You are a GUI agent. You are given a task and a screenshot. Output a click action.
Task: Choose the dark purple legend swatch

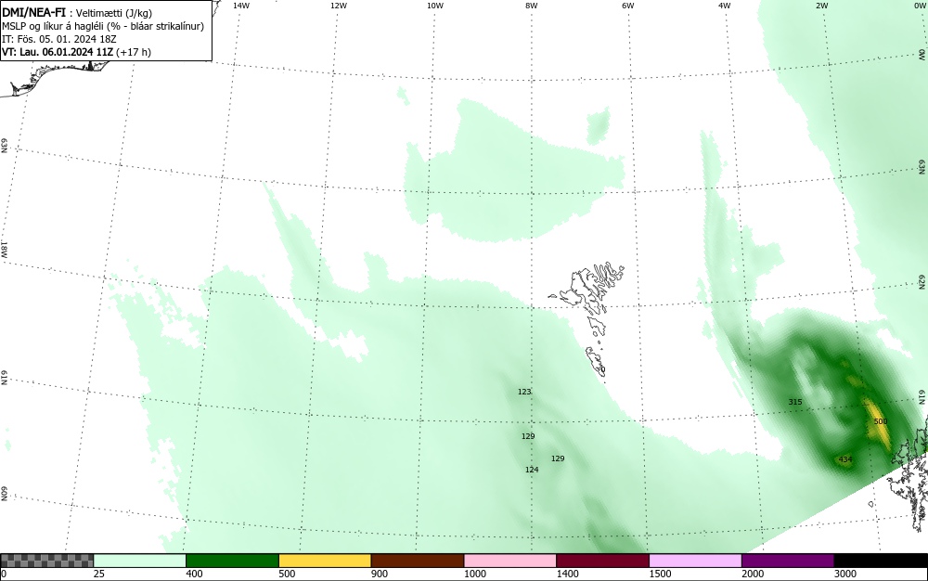[x=788, y=561]
